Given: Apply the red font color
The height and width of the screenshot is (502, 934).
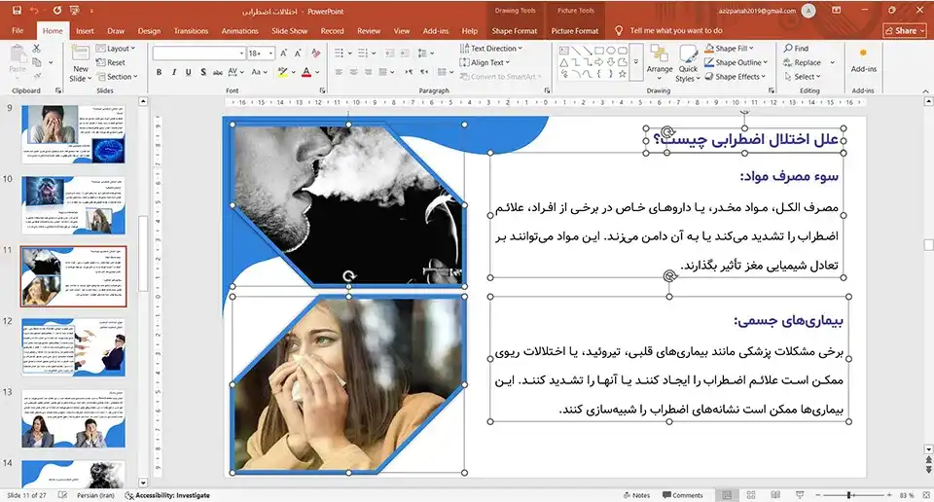Looking at the screenshot, I should [x=306, y=72].
